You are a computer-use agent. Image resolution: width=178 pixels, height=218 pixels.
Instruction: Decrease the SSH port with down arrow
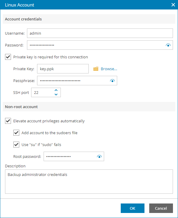56,94
